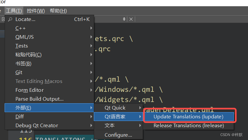Toggle the sidebar panel icon
Viewport: 248px width, 140px height.
click(3, 19)
